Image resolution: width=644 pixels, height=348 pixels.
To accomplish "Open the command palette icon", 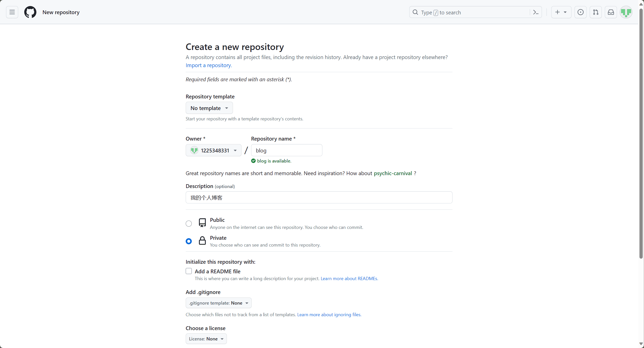I will pyautogui.click(x=536, y=12).
